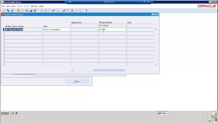The image size is (218, 123).
Task: Click HR: Security Profile option name field
Action: click(x=23, y=30)
